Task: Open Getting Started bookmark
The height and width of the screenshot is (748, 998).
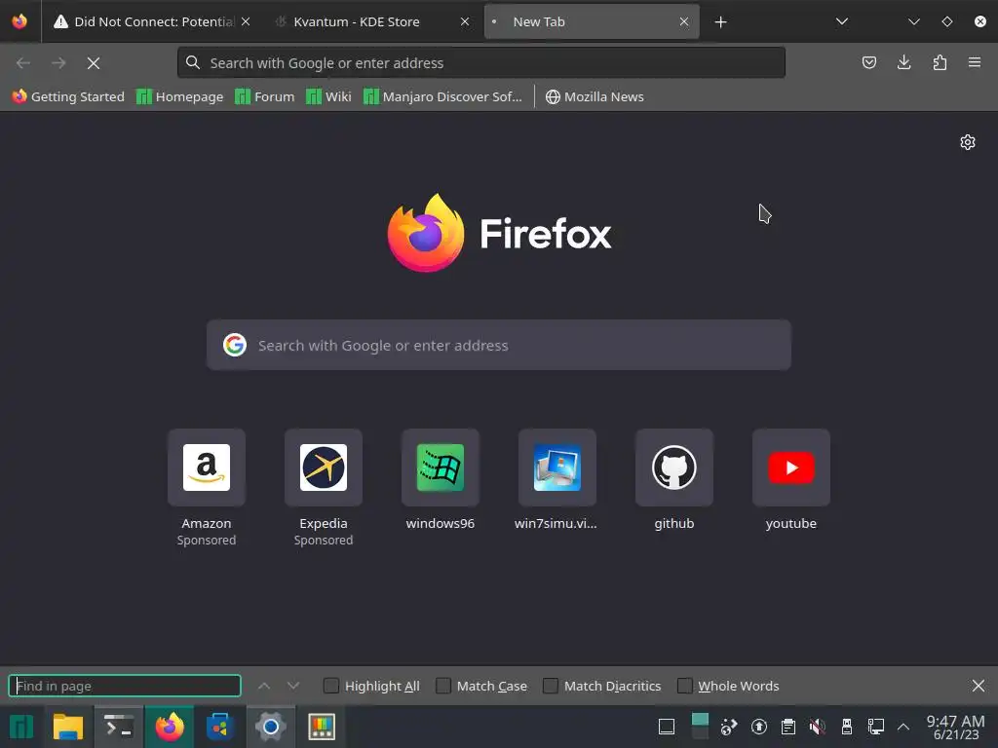Action: point(69,96)
